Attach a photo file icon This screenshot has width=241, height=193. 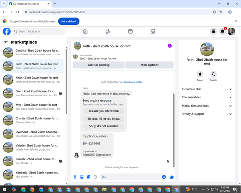point(82,177)
